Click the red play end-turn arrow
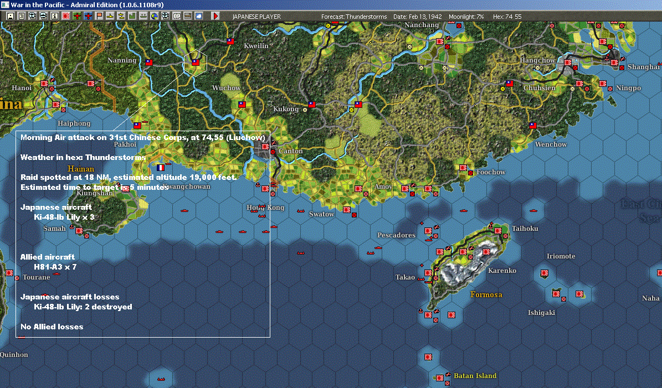 (x=215, y=16)
